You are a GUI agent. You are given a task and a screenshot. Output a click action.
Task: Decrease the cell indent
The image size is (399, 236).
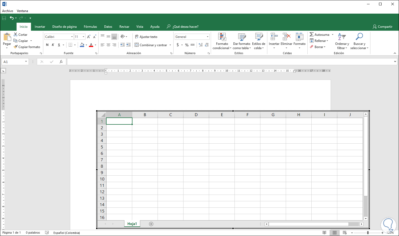[x=123, y=45]
